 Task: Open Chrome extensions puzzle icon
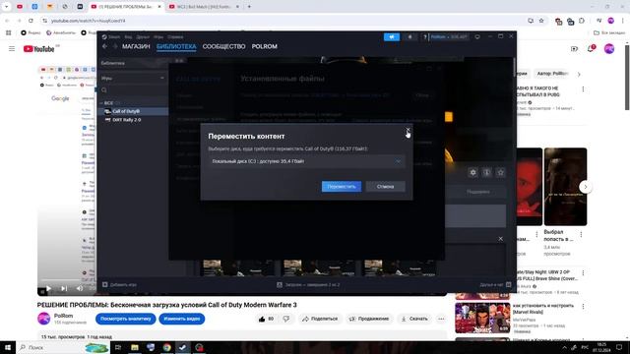582,21
